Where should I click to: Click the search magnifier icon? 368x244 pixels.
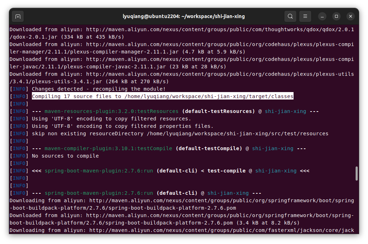tap(290, 16)
